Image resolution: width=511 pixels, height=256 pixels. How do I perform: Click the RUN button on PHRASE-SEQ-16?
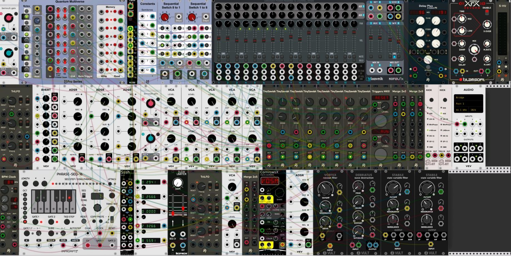(84, 210)
